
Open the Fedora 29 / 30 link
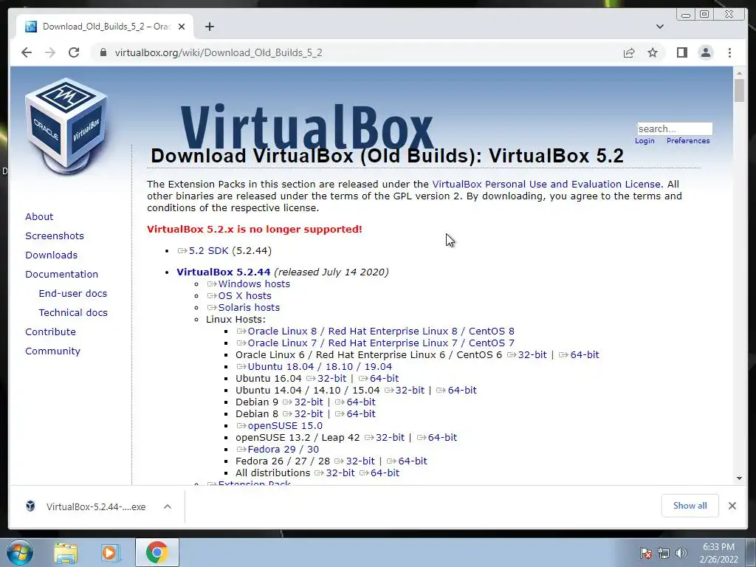pos(283,450)
